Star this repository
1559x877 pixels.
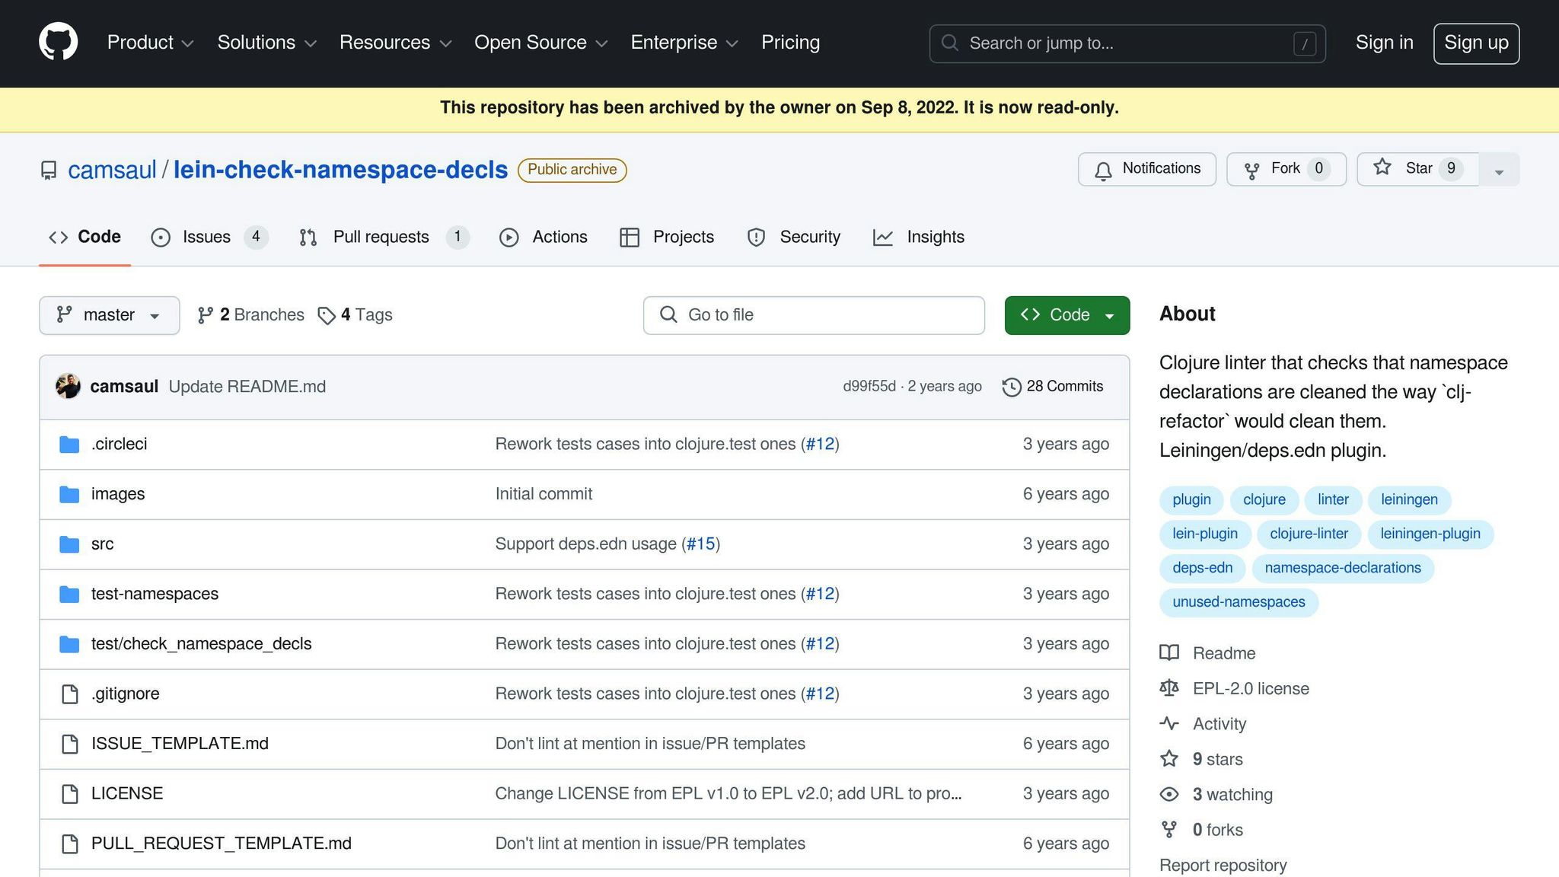pyautogui.click(x=1417, y=169)
